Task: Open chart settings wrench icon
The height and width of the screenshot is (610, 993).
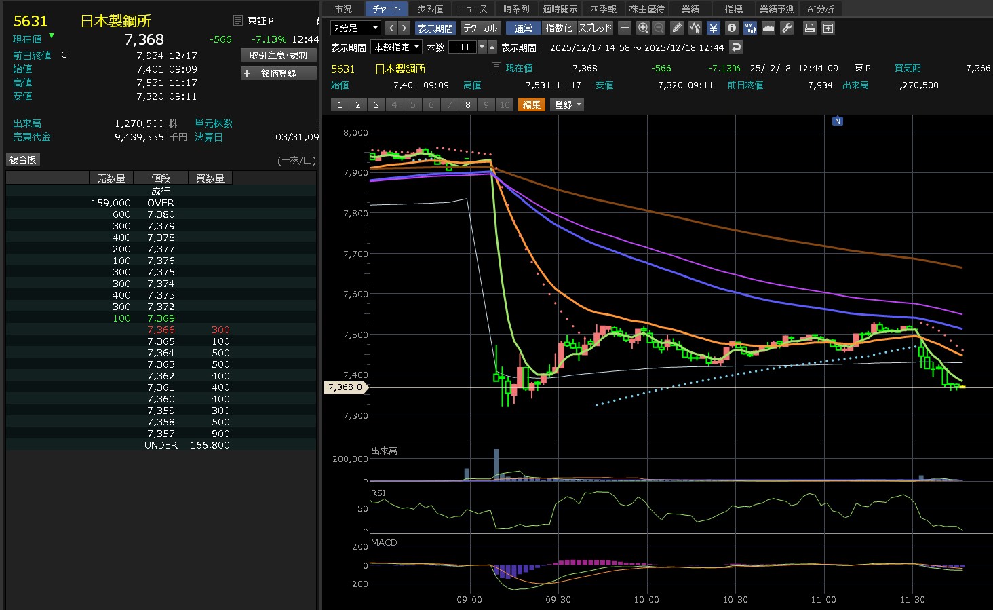Action: 787,28
